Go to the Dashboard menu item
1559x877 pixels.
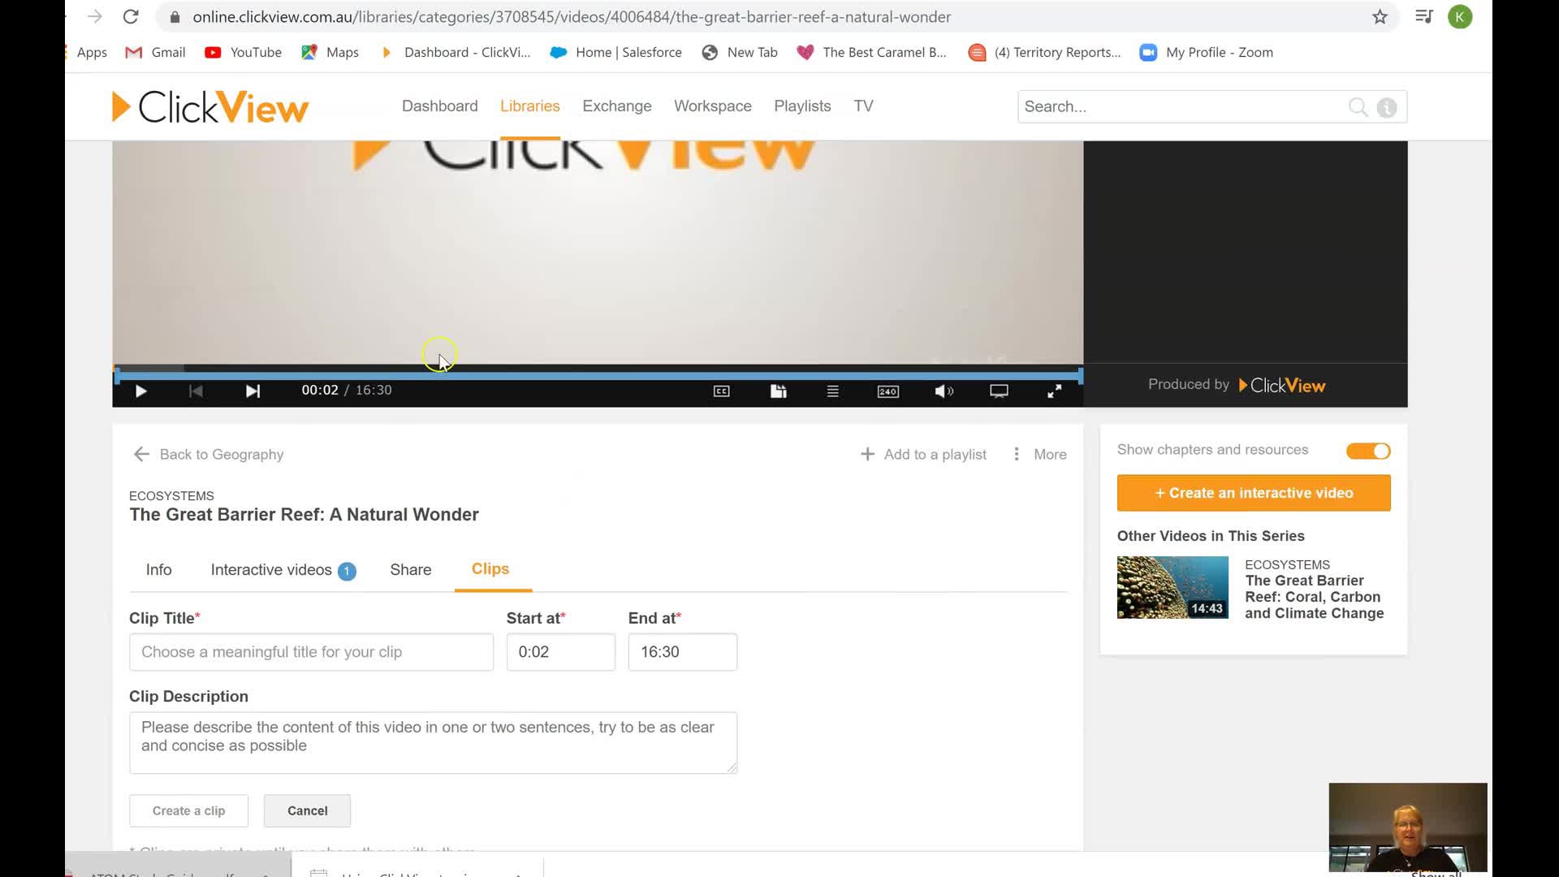tap(439, 106)
